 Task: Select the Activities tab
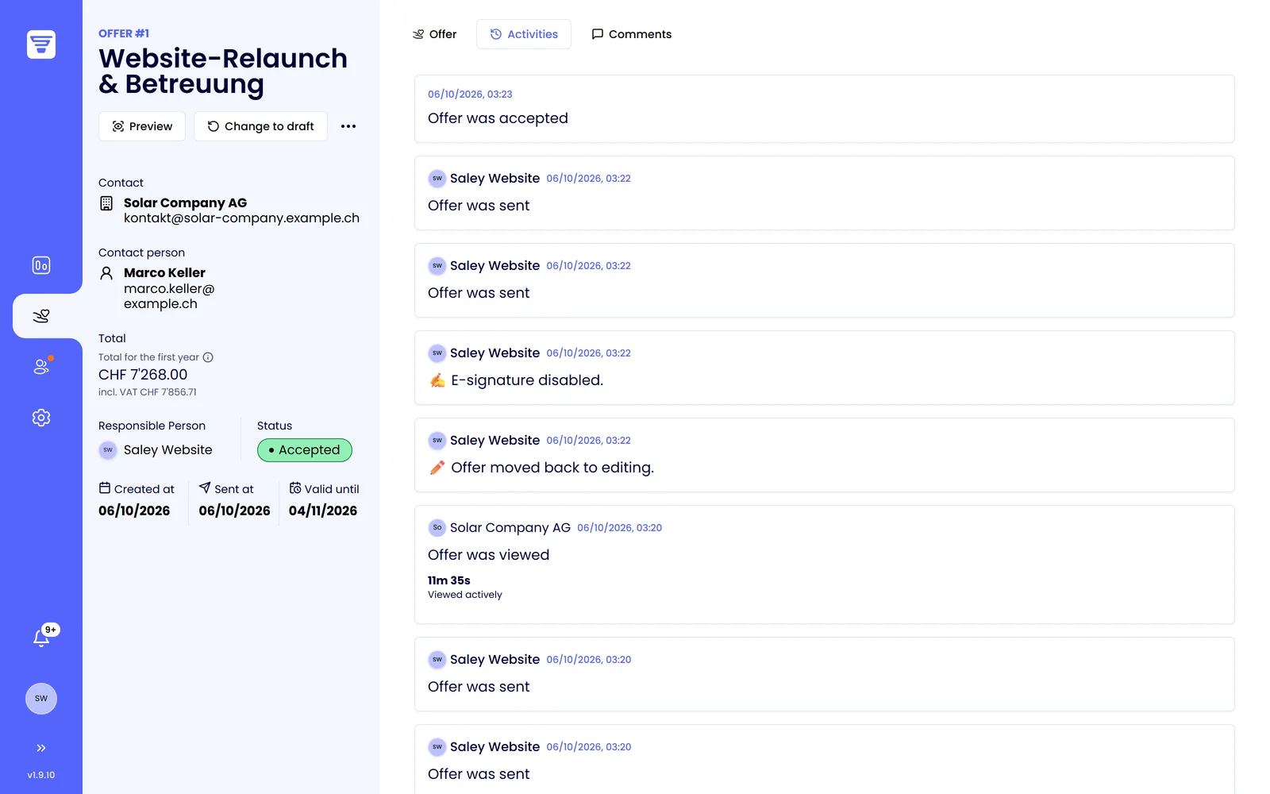524,34
